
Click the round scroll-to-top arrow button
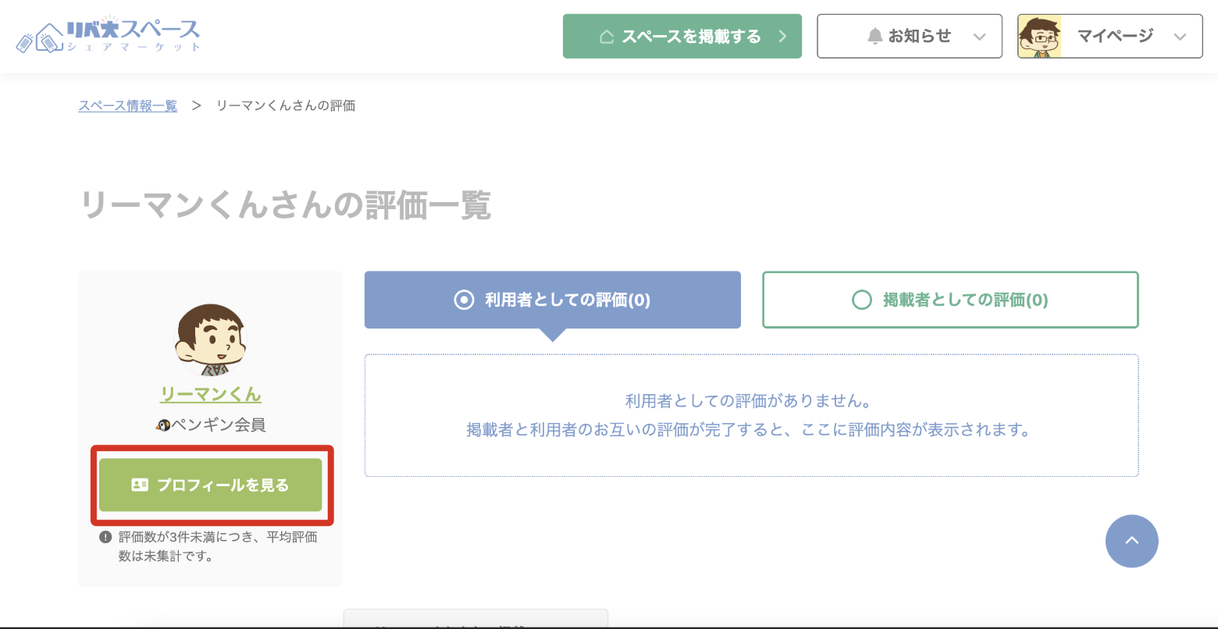pos(1132,541)
